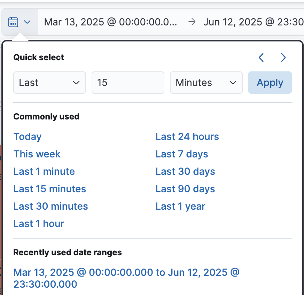The image size is (304, 295).
Task: Go to next time window arrow
Action: point(283,57)
